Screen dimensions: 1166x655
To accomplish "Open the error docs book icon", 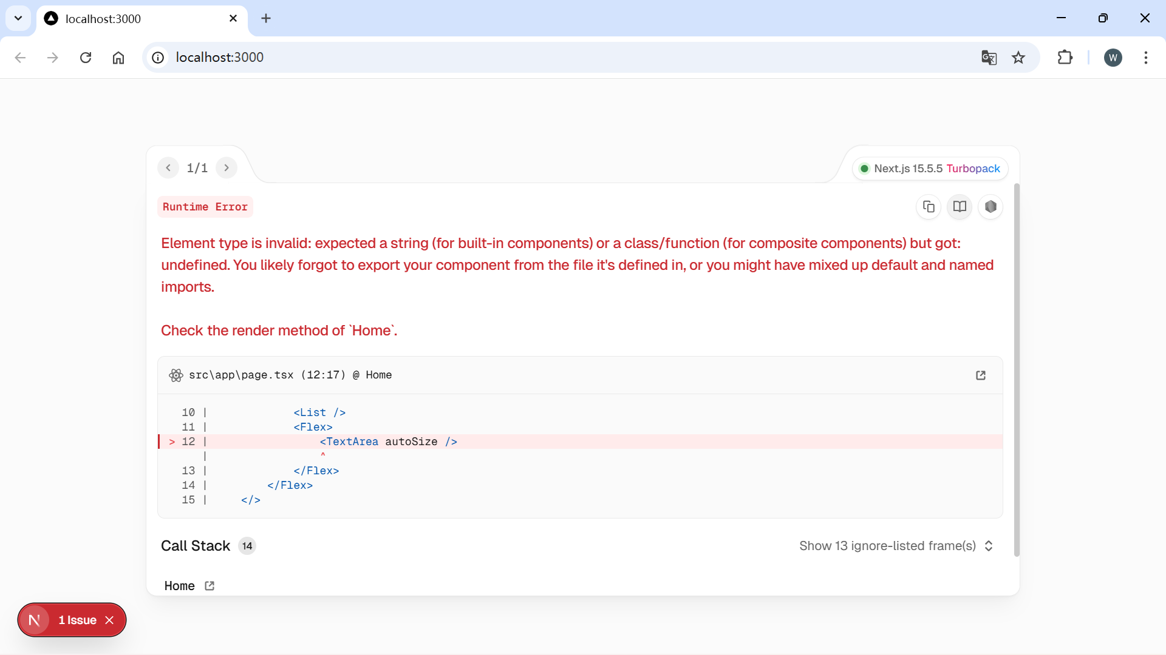I will [x=960, y=207].
